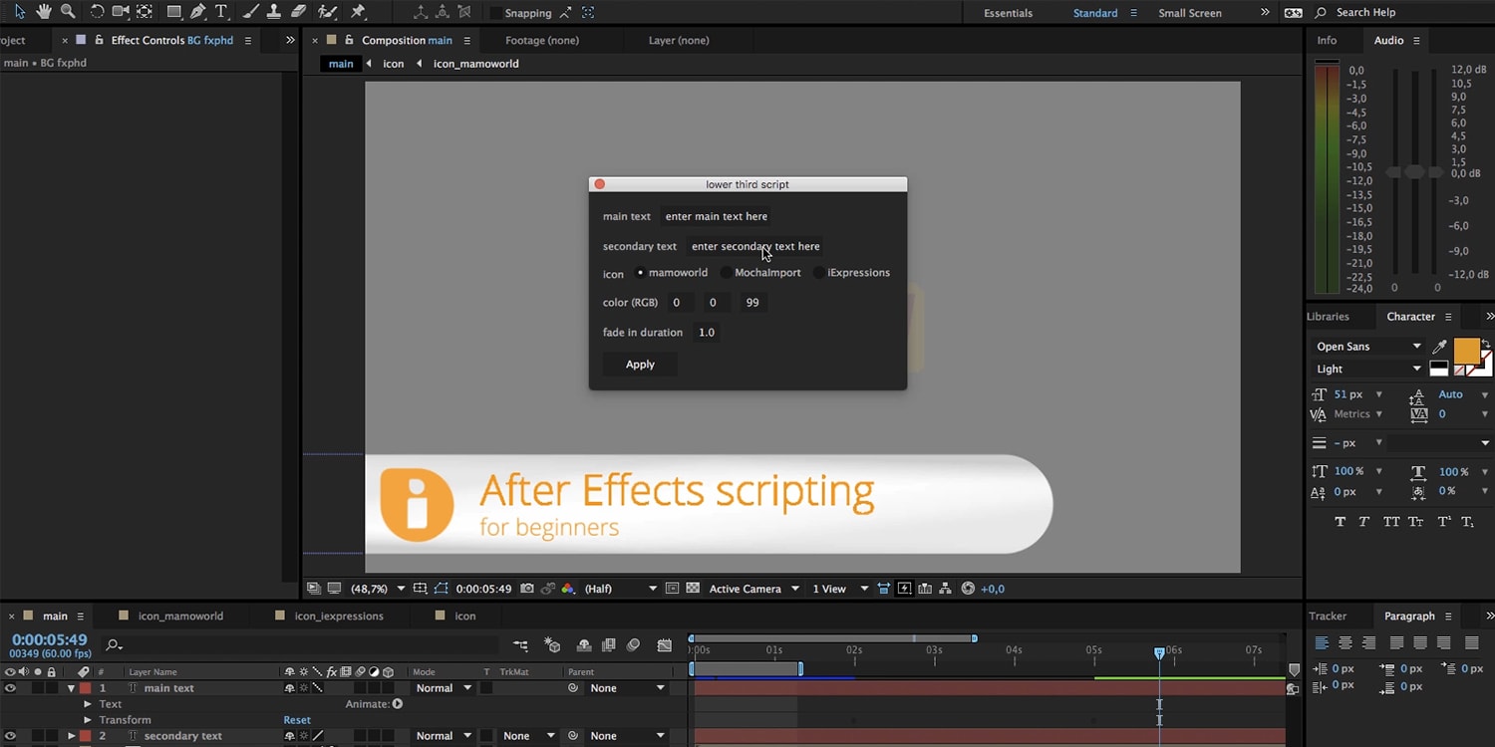Screen dimensions: 1495x747
Task: Open the 1 View layout dropdown
Action: point(840,589)
